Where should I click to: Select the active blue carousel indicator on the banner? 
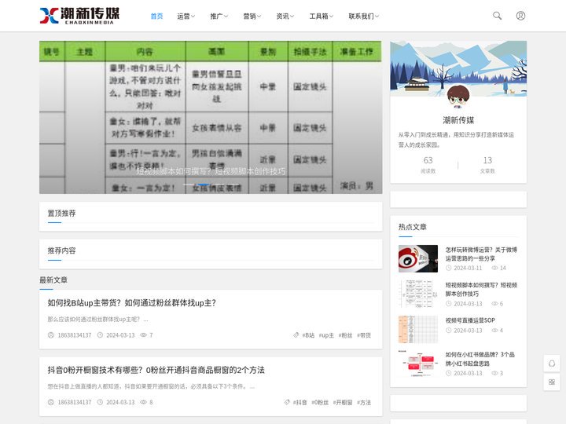pos(204,185)
